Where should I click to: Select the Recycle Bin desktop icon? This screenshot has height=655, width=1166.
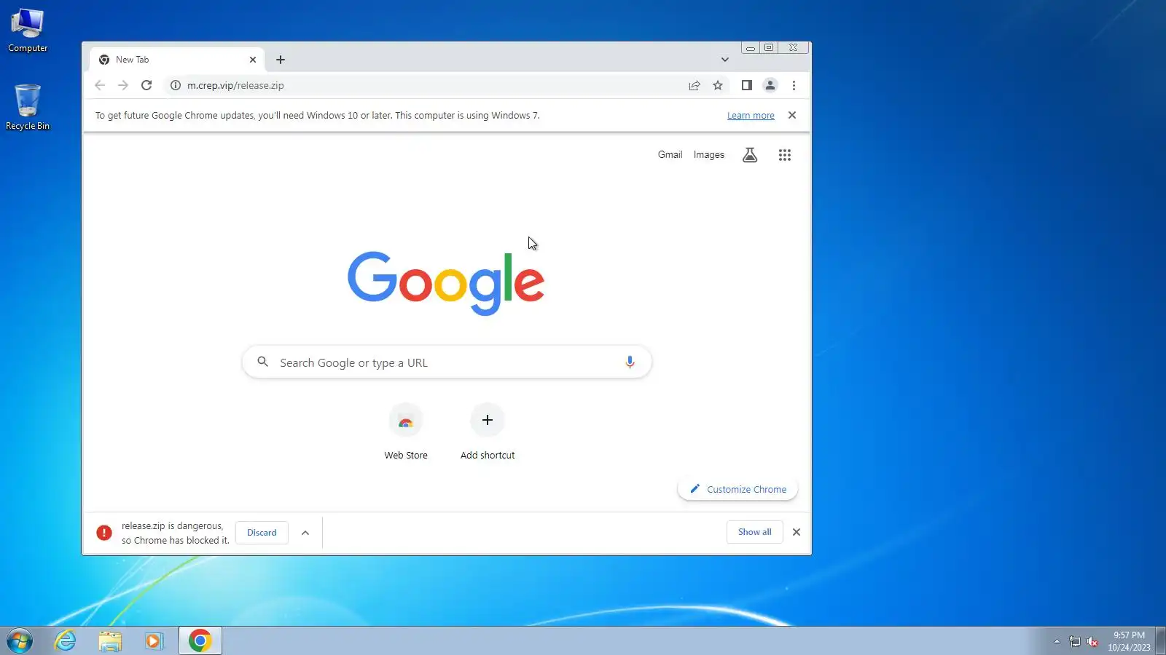(x=28, y=107)
